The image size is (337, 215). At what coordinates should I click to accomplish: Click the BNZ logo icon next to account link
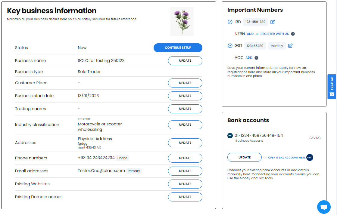(310, 158)
